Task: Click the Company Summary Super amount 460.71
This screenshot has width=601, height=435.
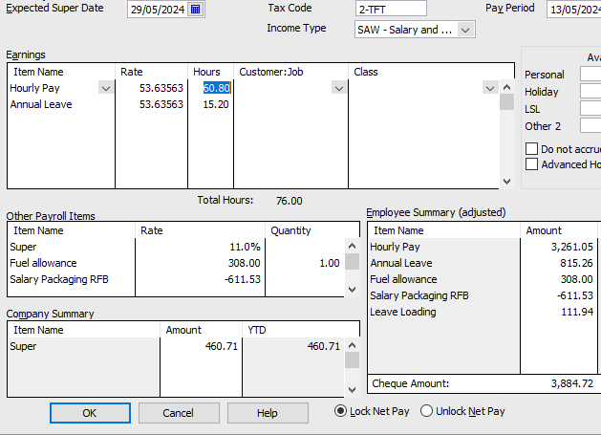Action: point(221,346)
